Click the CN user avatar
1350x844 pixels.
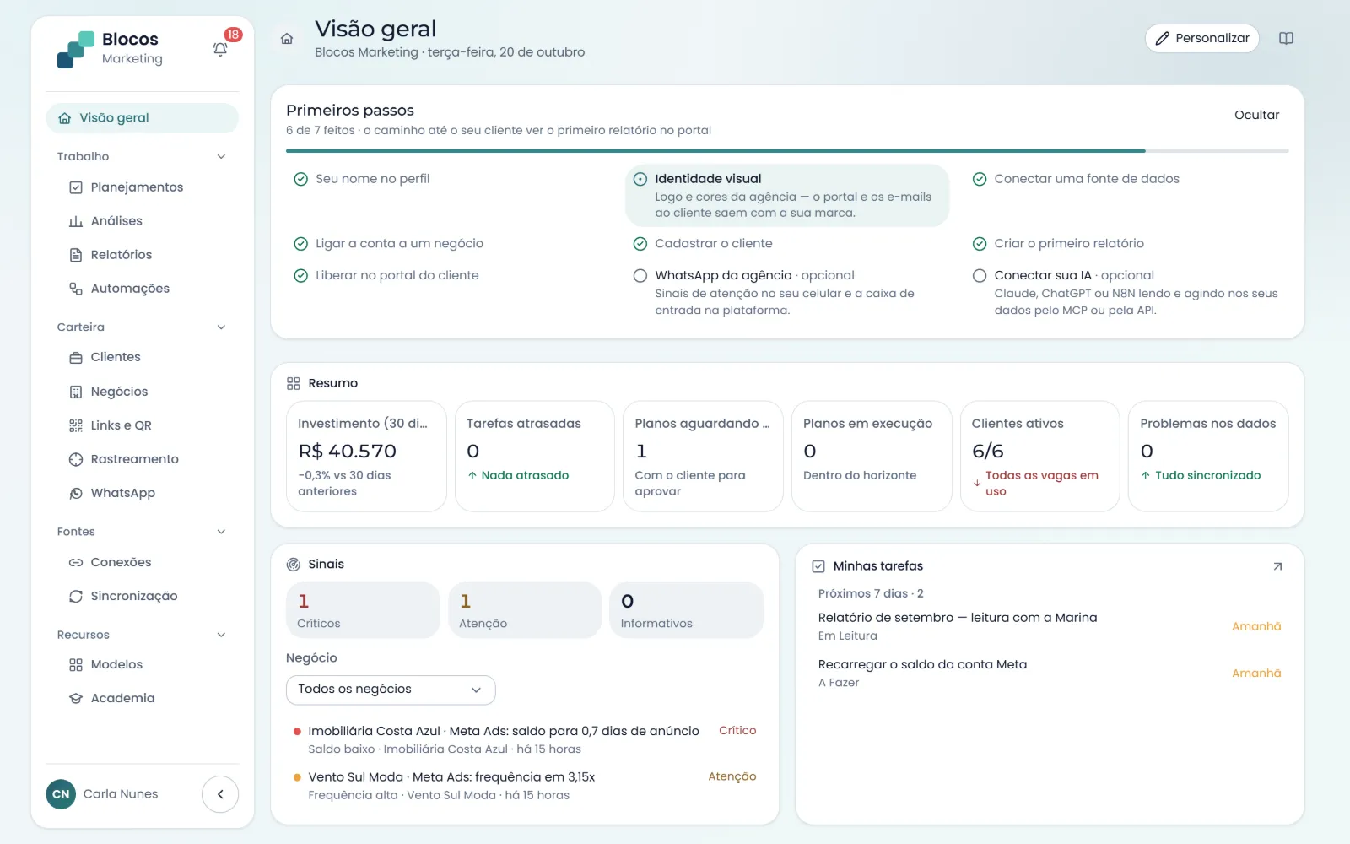click(x=61, y=794)
